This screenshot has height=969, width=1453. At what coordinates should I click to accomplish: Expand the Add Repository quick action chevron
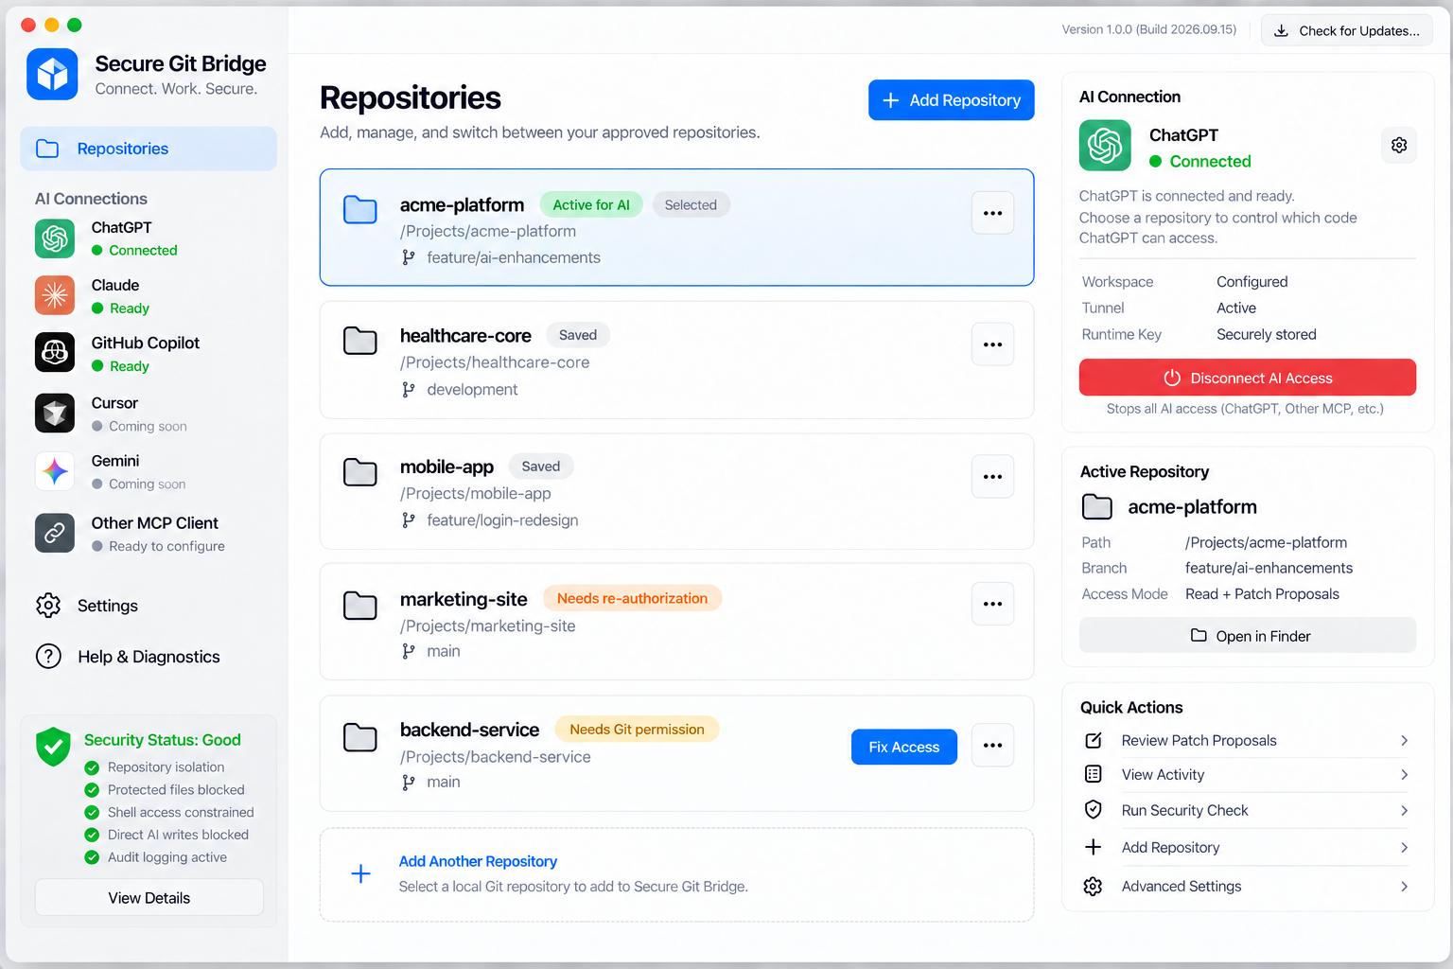click(1404, 848)
